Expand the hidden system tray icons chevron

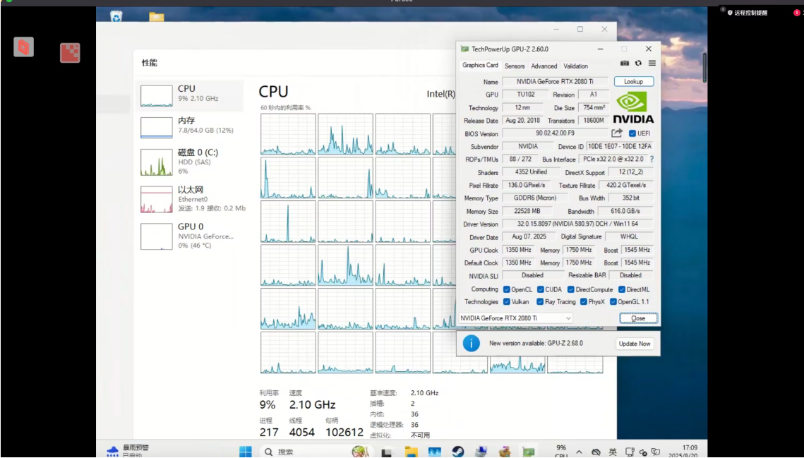pyautogui.click(x=579, y=452)
